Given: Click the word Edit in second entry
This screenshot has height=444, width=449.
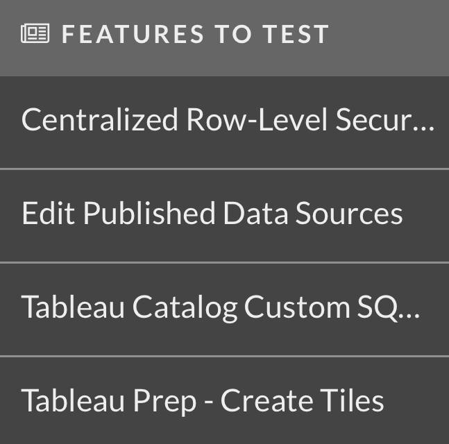Looking at the screenshot, I should click(49, 213).
